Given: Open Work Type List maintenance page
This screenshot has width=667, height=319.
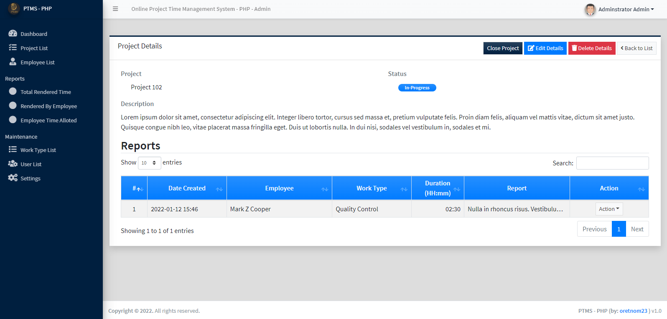Looking at the screenshot, I should pos(38,150).
